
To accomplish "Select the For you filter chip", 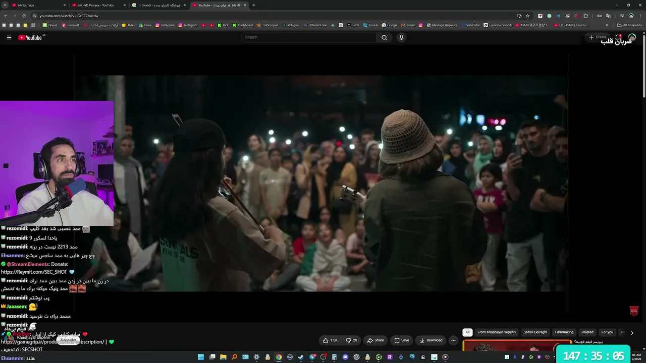I will point(607,332).
